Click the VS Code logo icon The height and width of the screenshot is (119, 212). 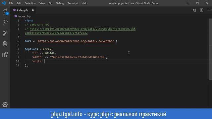tap(4, 3)
